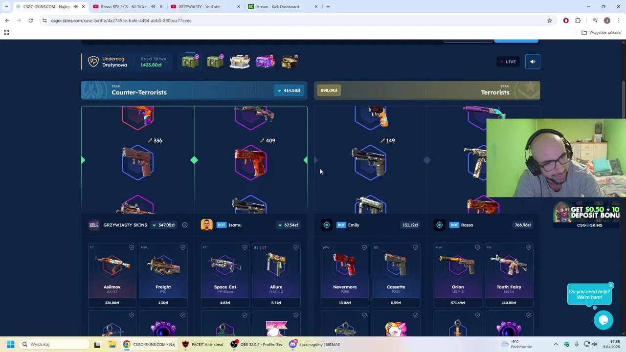Viewport: 626px width, 352px height.
Task: Click the Underdog shield icon
Action: [93, 62]
